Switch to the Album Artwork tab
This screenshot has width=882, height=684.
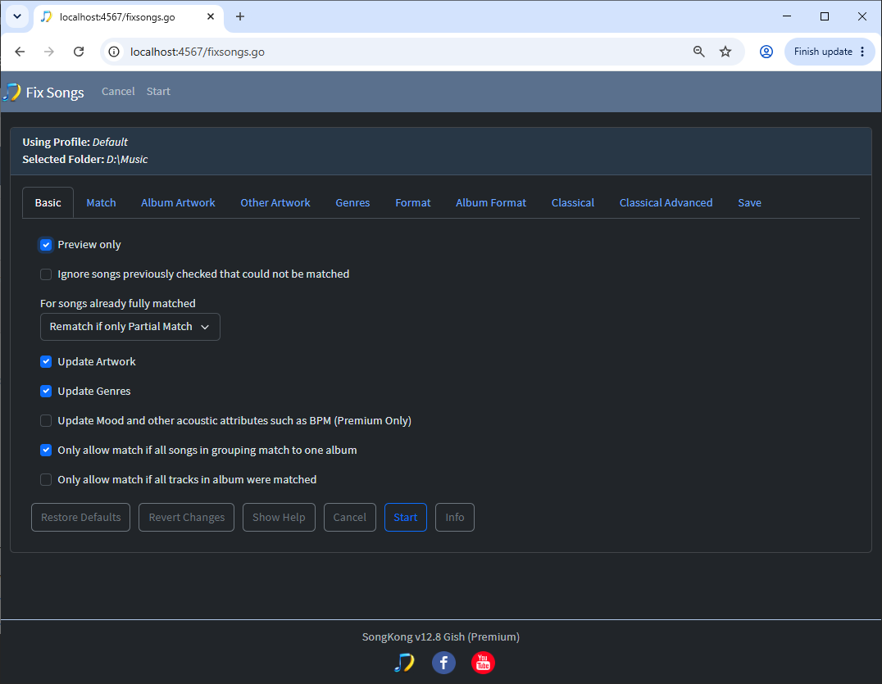(x=178, y=203)
